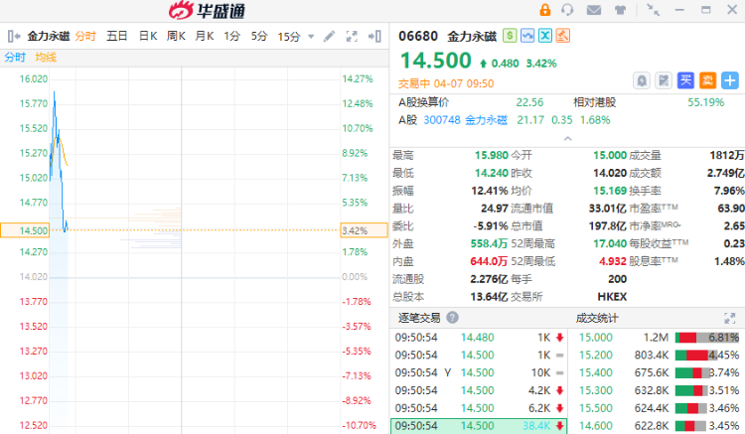745x434 pixels.
Task: Expand chart to fullscreen view
Action: [351, 37]
